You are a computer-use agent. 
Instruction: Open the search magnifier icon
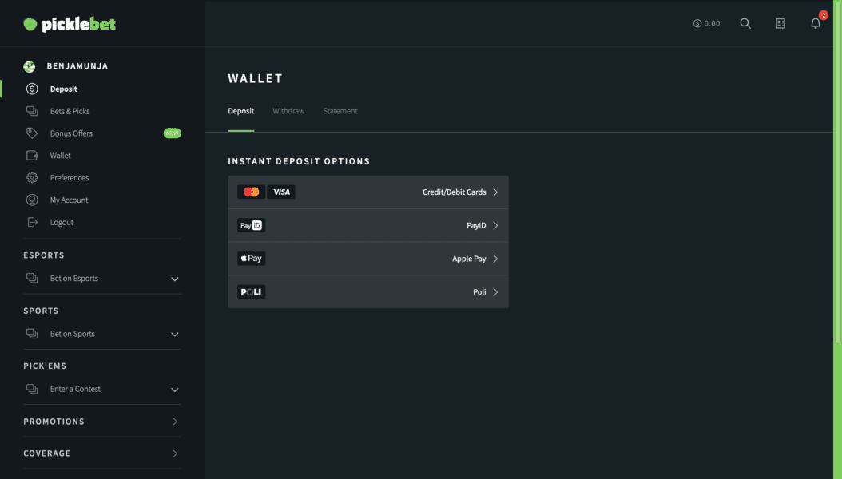(745, 24)
